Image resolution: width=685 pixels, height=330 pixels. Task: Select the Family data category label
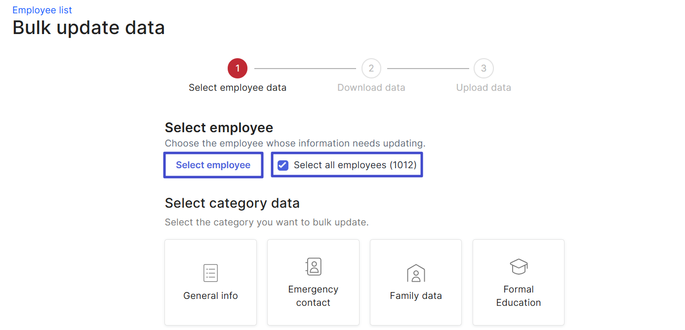click(x=416, y=295)
